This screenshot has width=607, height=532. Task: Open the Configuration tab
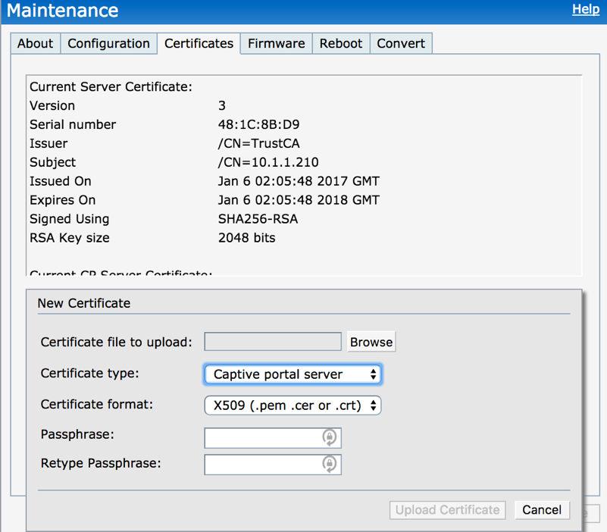tap(108, 43)
